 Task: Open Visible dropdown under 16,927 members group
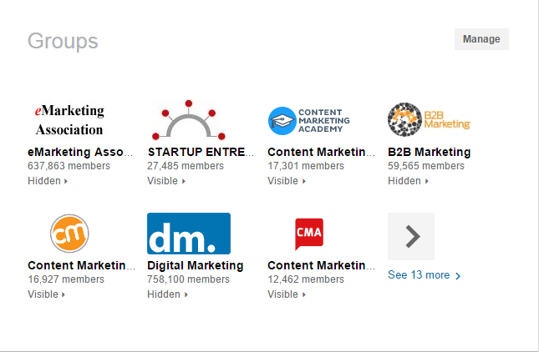click(47, 294)
